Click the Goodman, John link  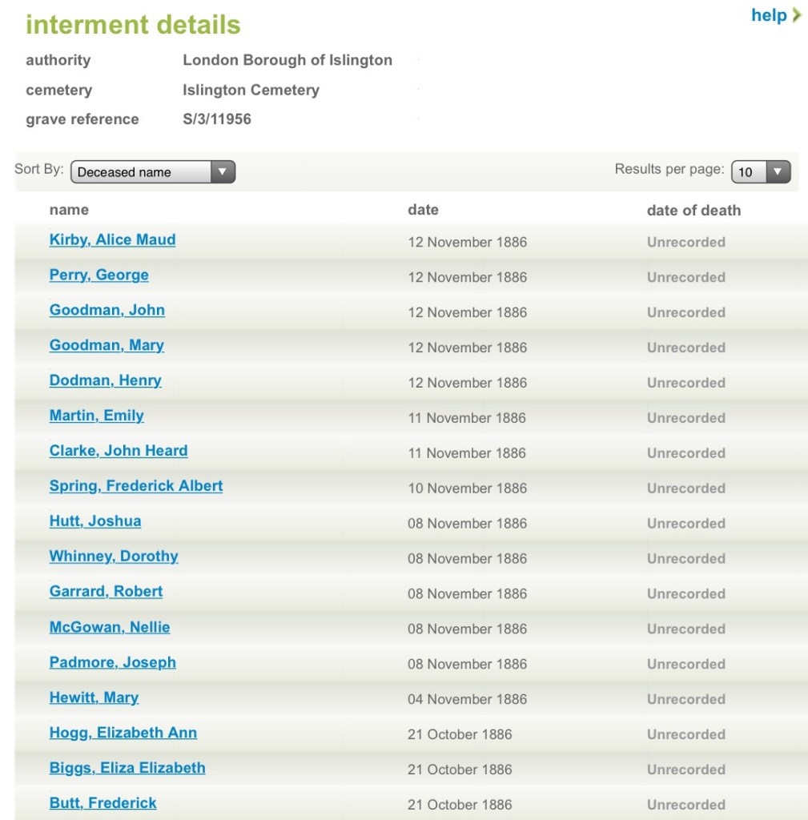107,311
